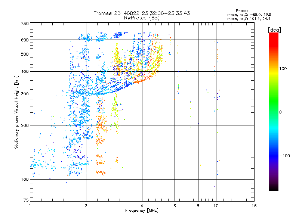299x224 pixels.
Task: Click the y-axis tick label '500'
Action: [x=25, y=54]
